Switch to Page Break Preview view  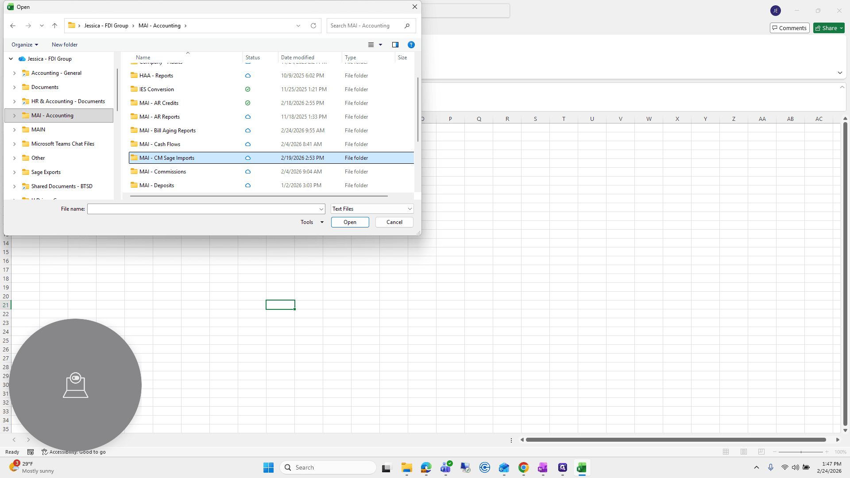click(x=761, y=452)
